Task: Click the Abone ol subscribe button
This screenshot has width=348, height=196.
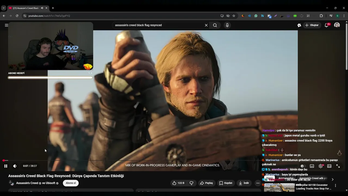Action: pyautogui.click(x=71, y=183)
